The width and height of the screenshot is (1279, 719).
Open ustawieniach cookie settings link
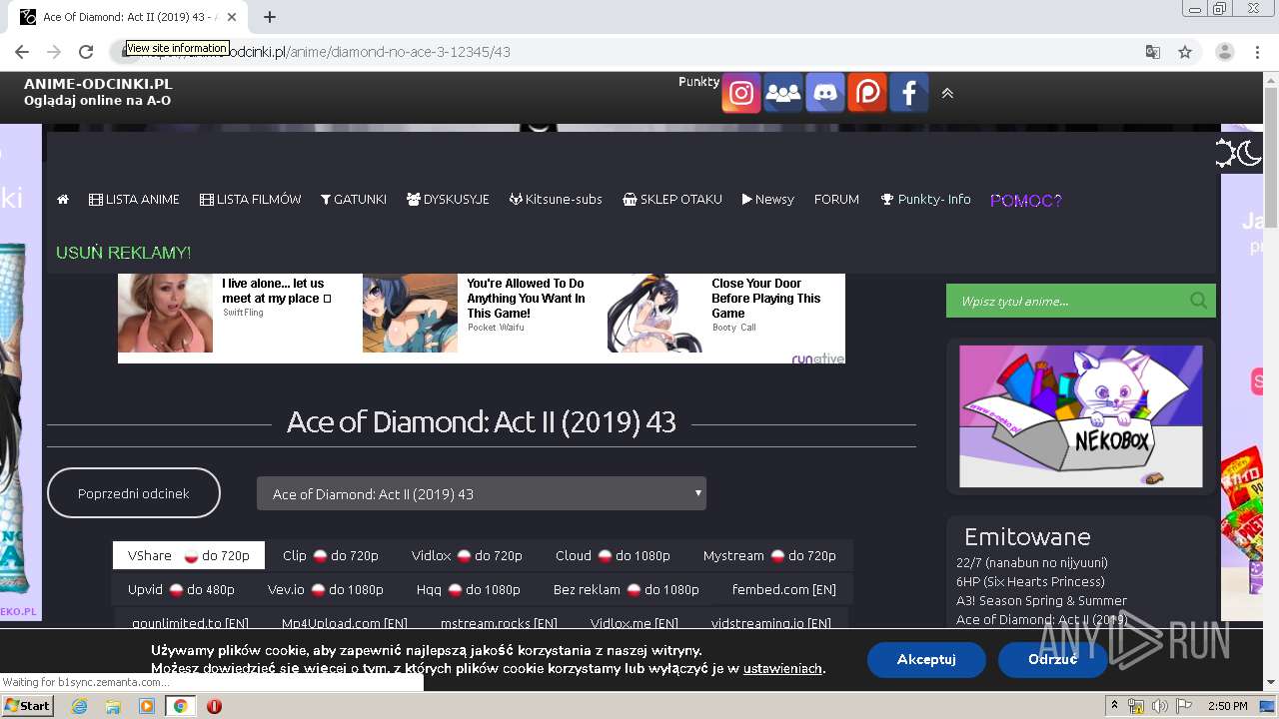point(782,668)
